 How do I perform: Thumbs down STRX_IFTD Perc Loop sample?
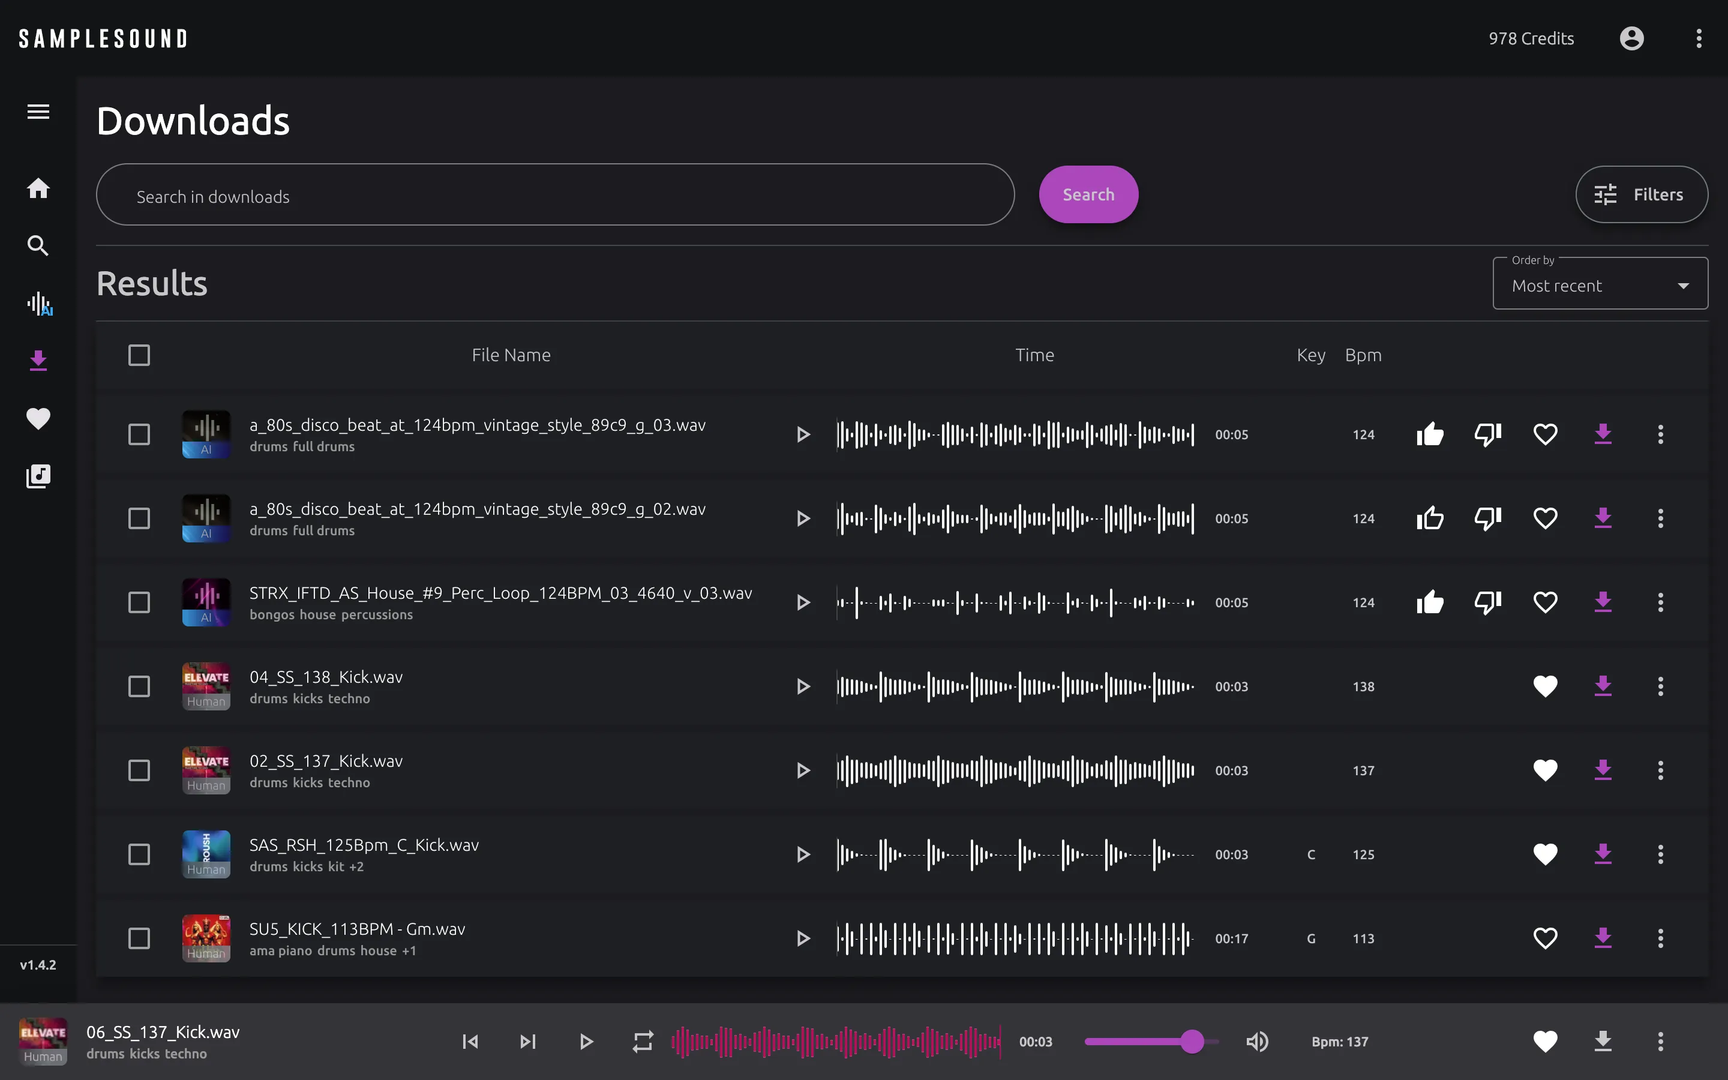point(1488,603)
